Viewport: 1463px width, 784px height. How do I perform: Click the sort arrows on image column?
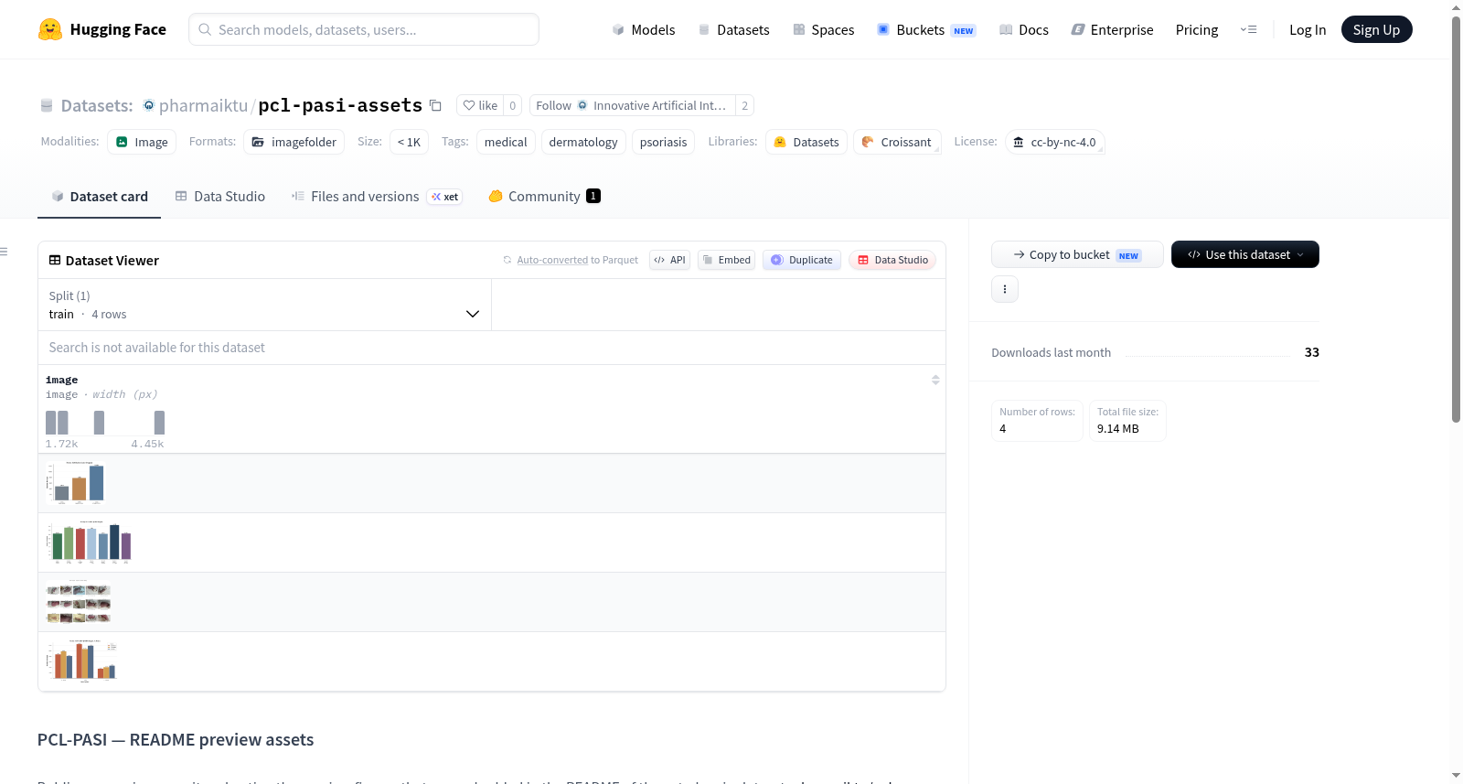click(935, 380)
